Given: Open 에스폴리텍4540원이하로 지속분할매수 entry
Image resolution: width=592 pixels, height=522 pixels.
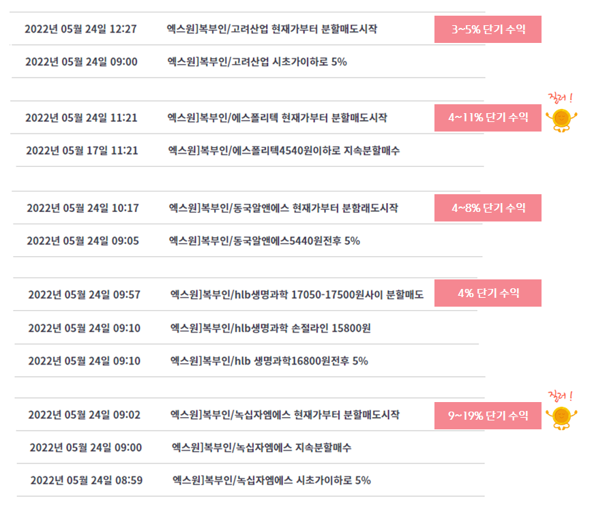Looking at the screenshot, I should click(284, 151).
